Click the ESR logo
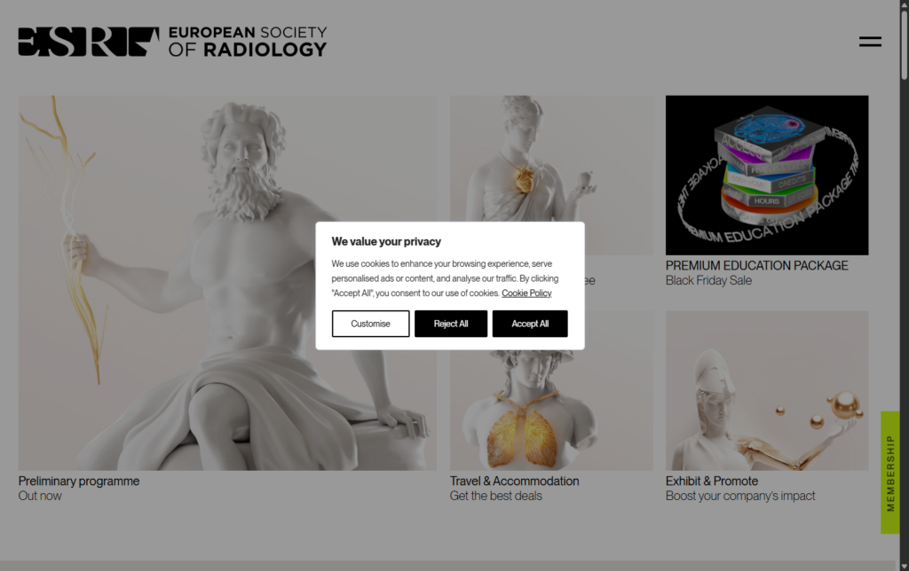This screenshot has height=571, width=909. (89, 42)
